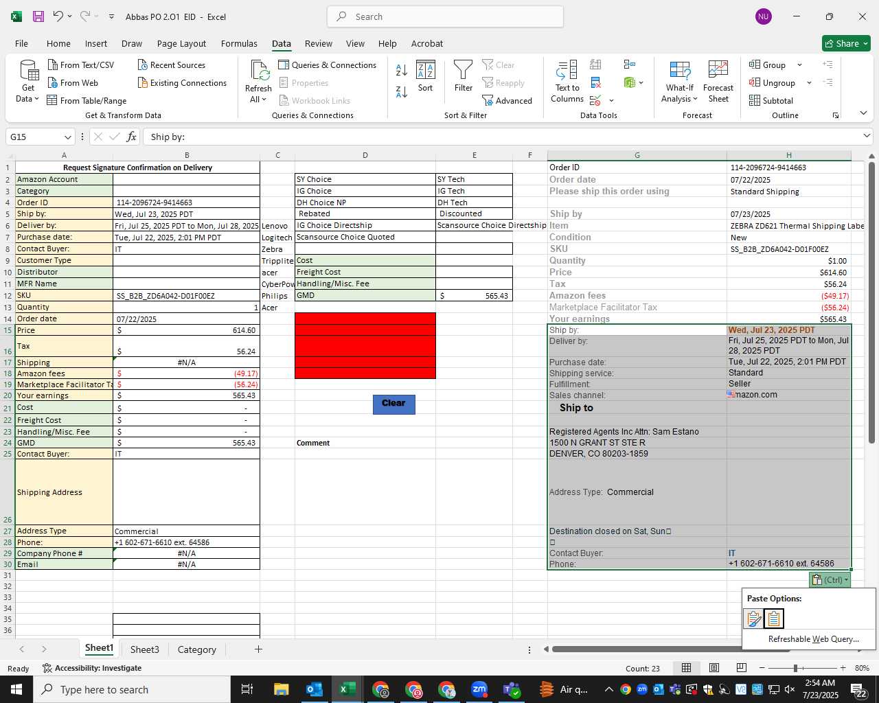Create a Forecast Sheet
879x703 pixels.
[718, 82]
